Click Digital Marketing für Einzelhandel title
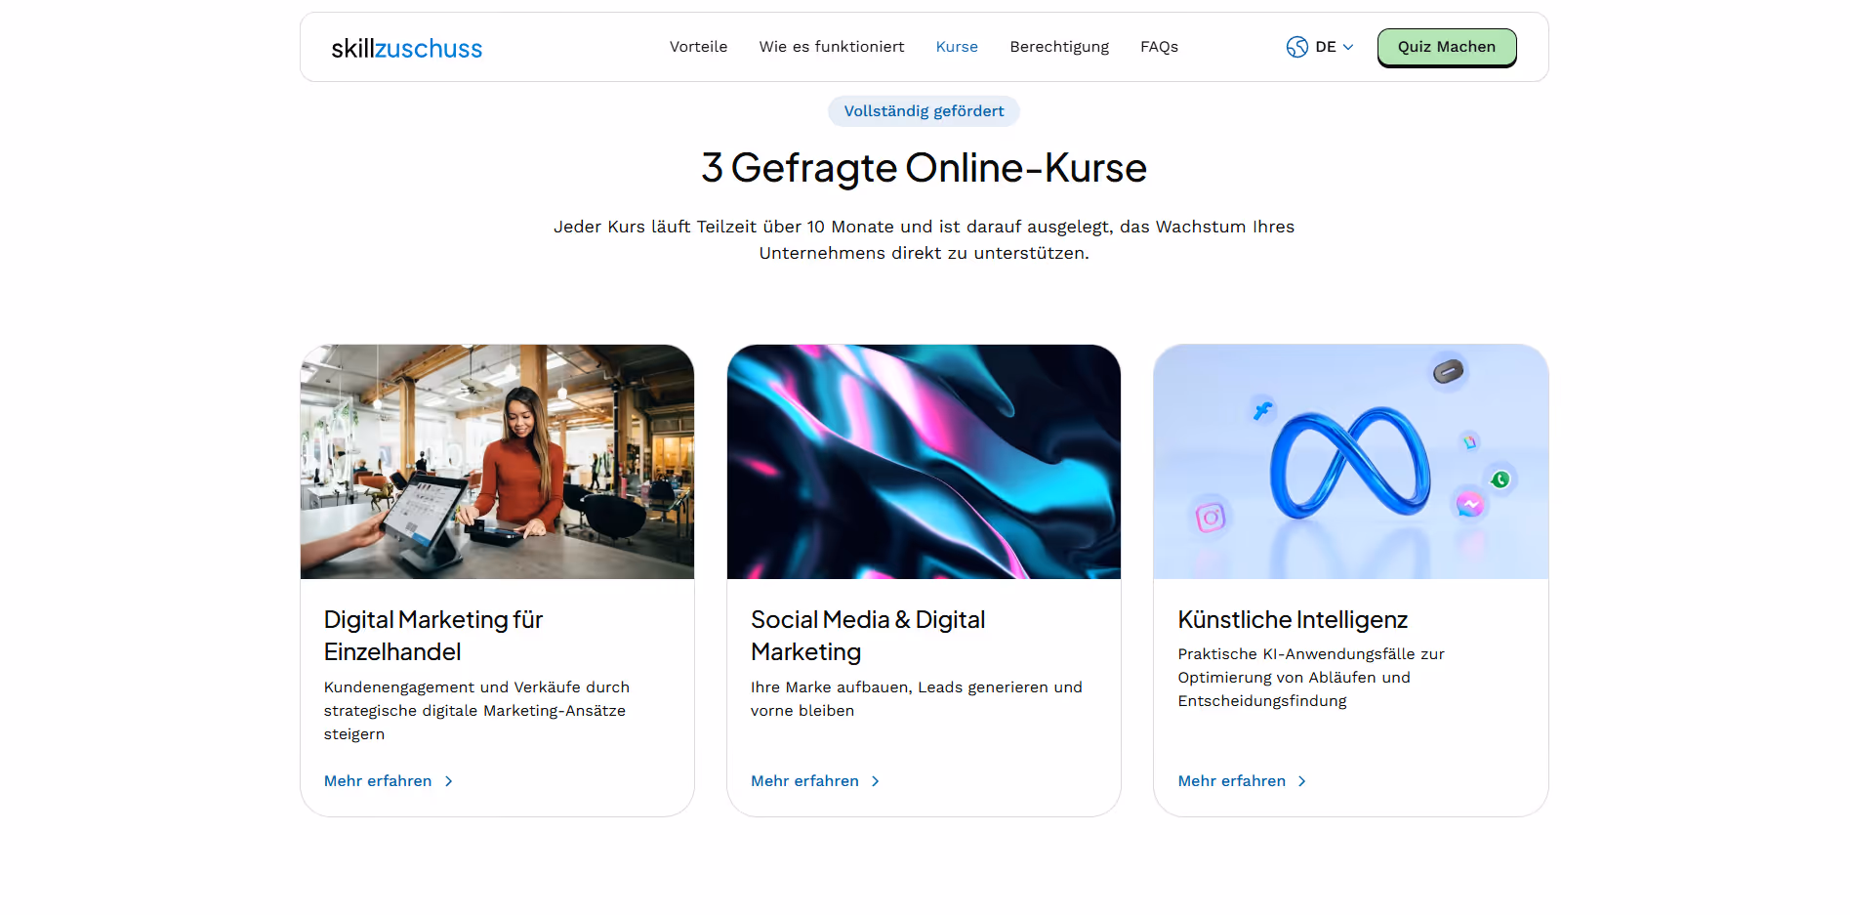This screenshot has height=915, width=1850. [433, 636]
